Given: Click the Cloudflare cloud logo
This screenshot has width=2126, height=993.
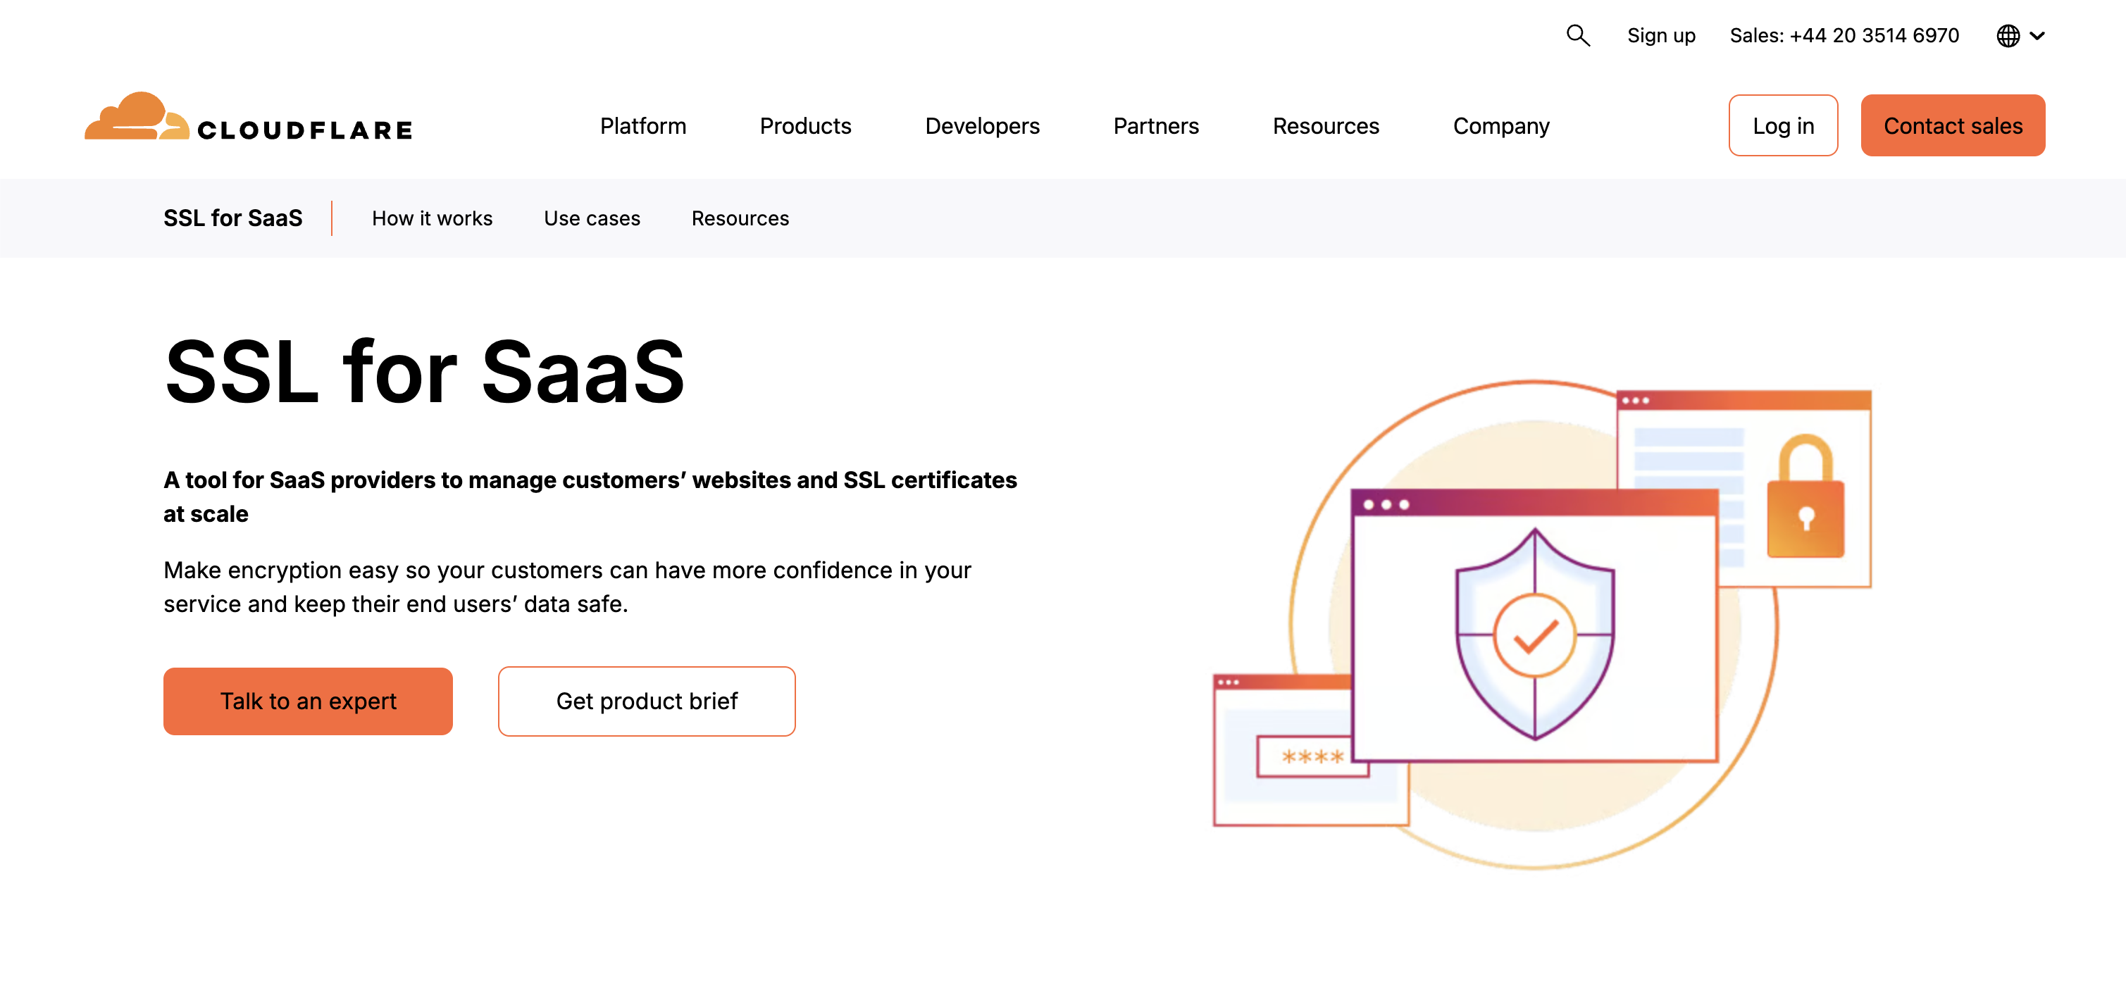Looking at the screenshot, I should [x=249, y=117].
